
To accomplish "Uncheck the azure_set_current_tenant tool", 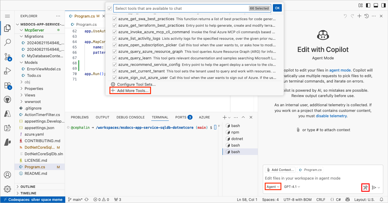I will 114,71.
